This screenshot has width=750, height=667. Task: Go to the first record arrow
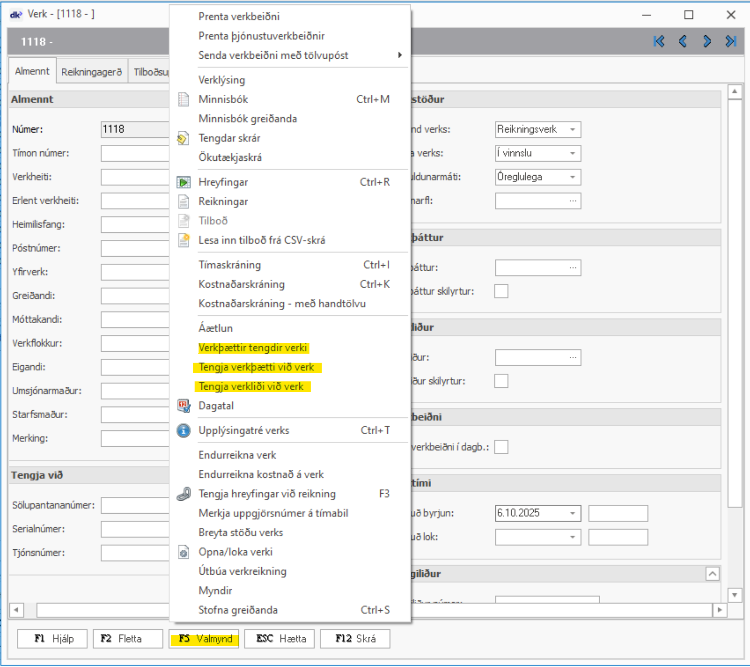[659, 41]
